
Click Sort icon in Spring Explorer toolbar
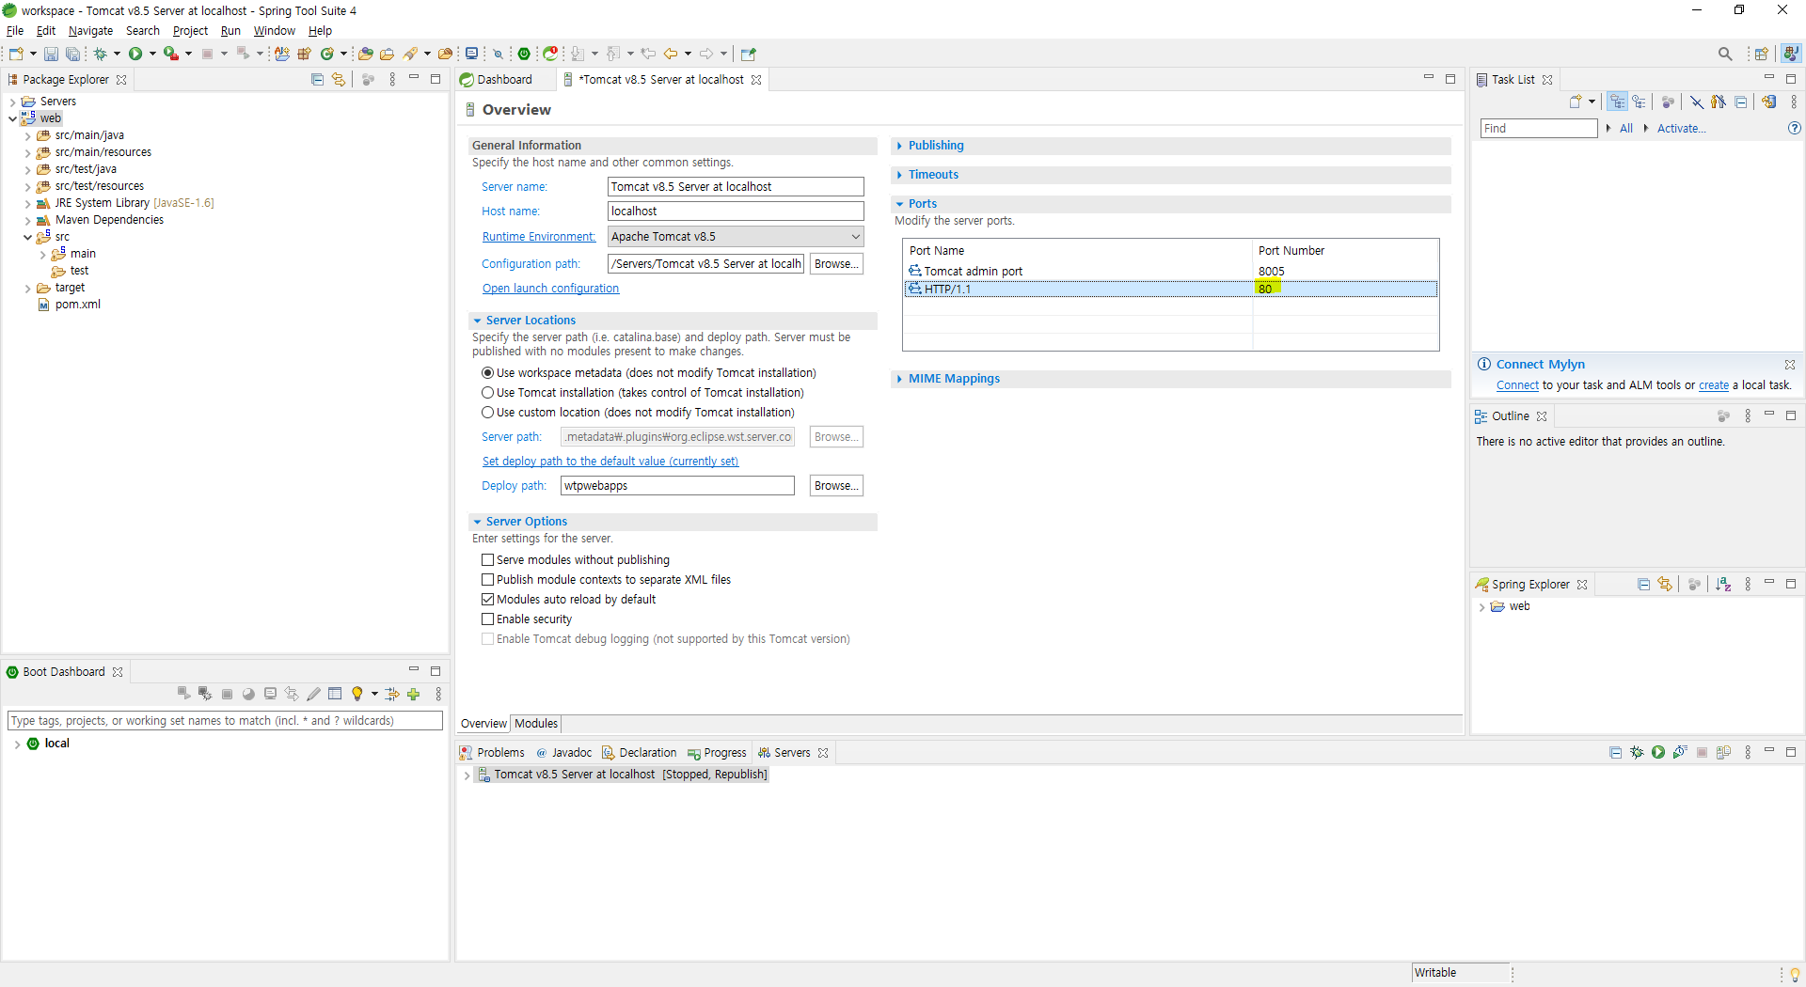1722,585
